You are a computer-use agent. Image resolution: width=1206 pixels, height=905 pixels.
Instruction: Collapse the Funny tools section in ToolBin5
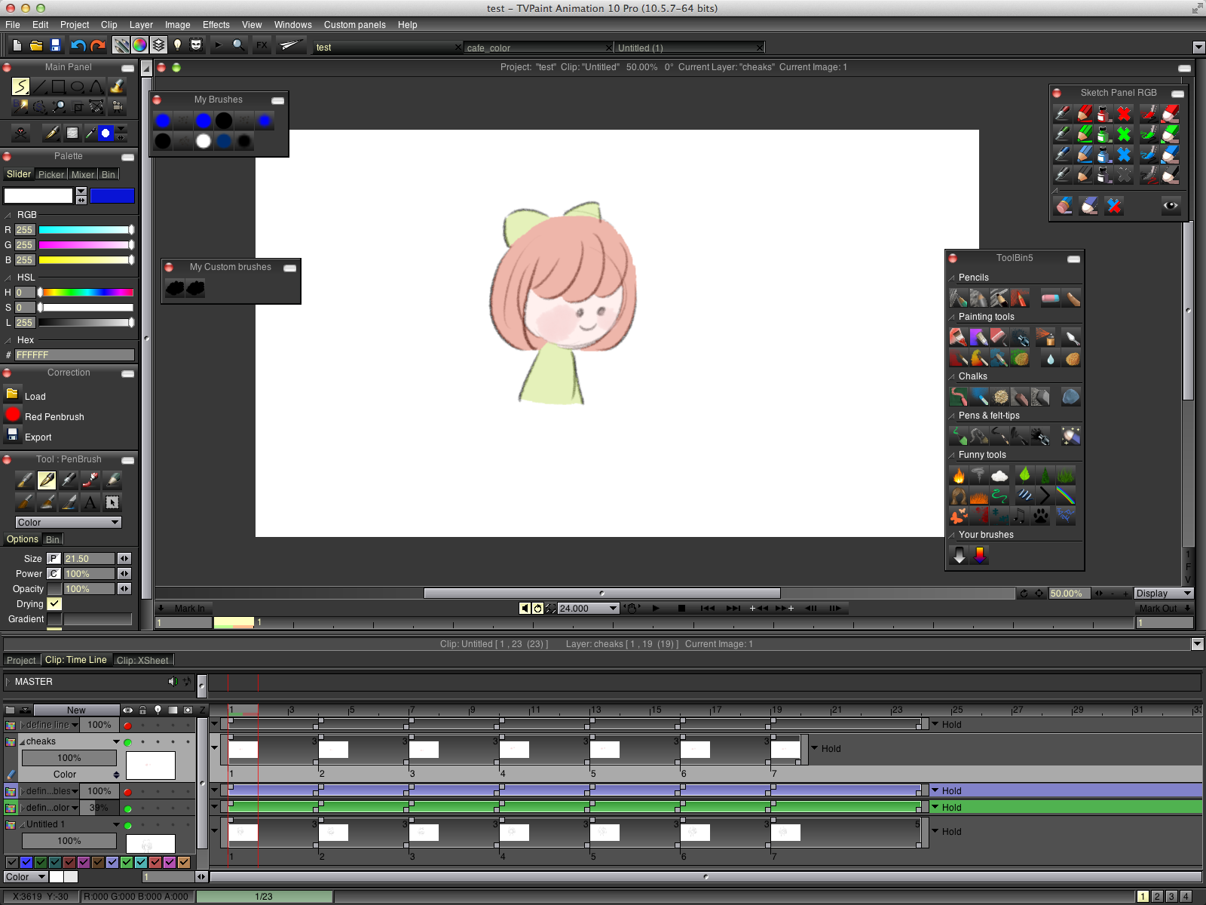coord(950,454)
